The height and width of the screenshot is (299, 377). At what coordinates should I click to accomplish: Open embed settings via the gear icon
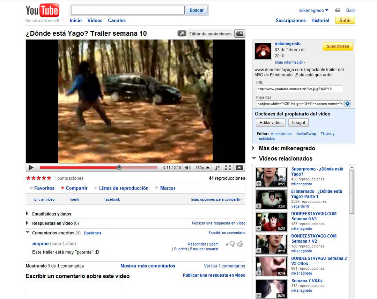(x=347, y=104)
